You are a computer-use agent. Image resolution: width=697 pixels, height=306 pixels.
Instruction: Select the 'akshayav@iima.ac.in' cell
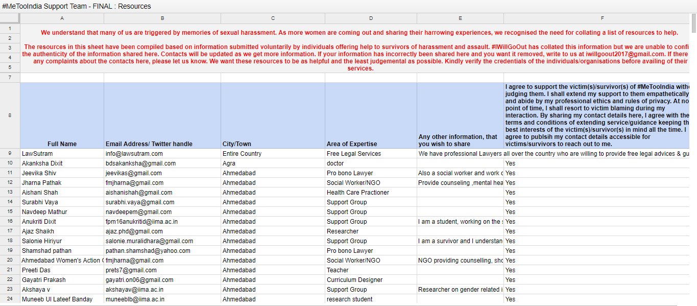coord(162,289)
